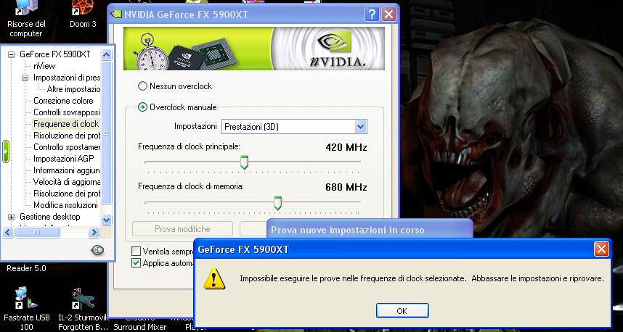The width and height of the screenshot is (623, 332).
Task: Click the NVIDIA banner image
Action: click(x=254, y=49)
